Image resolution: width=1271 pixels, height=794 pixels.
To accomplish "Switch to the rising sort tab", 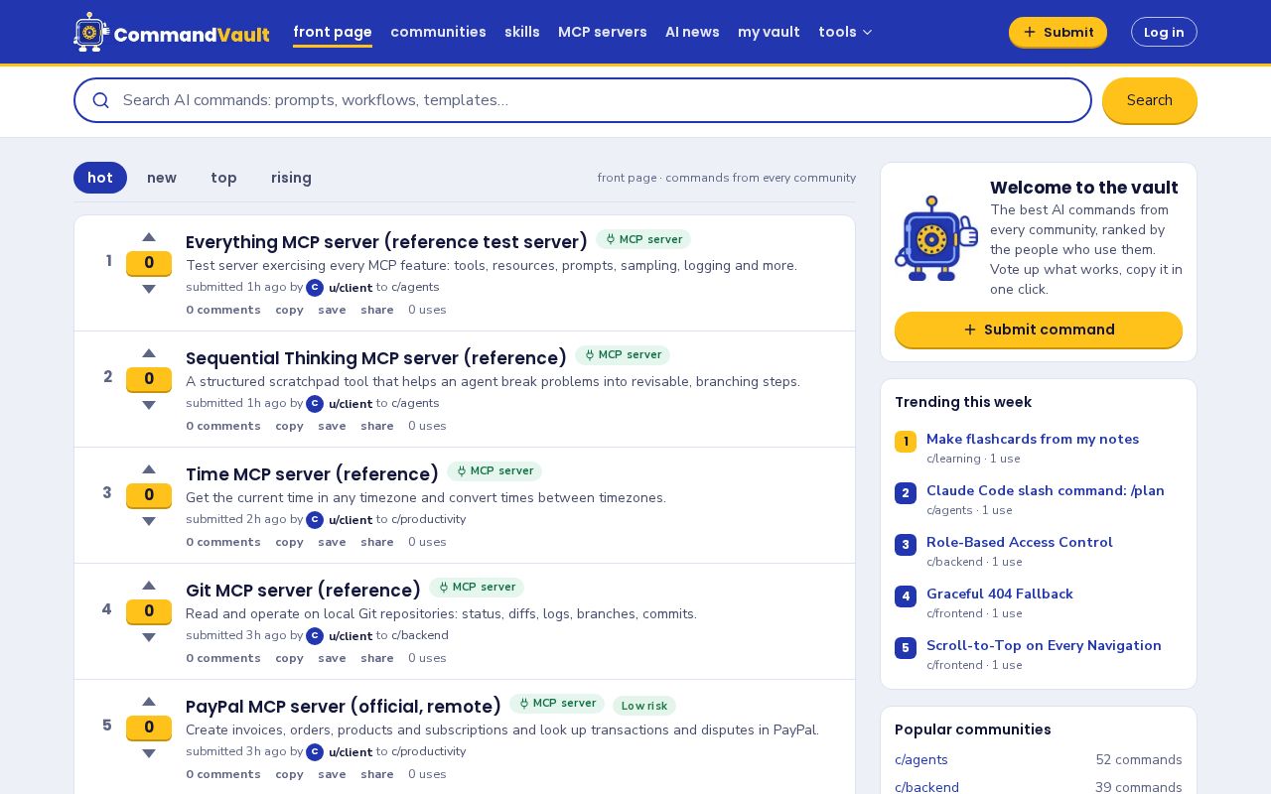I will coord(291,178).
